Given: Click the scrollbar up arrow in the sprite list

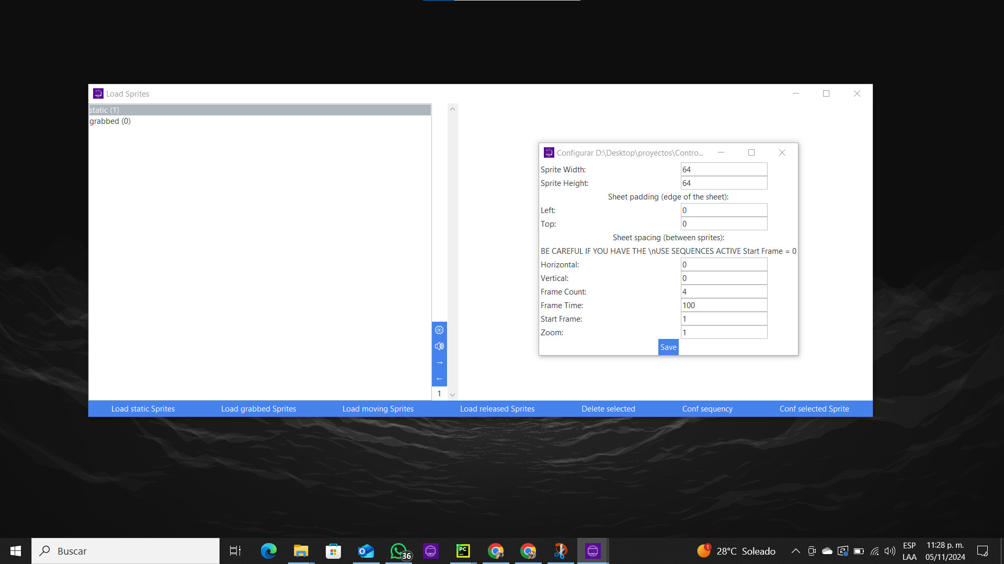Looking at the screenshot, I should 452,108.
